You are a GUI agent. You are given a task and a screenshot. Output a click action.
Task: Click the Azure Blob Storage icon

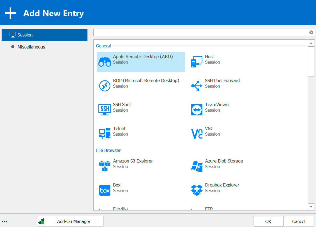(197, 166)
